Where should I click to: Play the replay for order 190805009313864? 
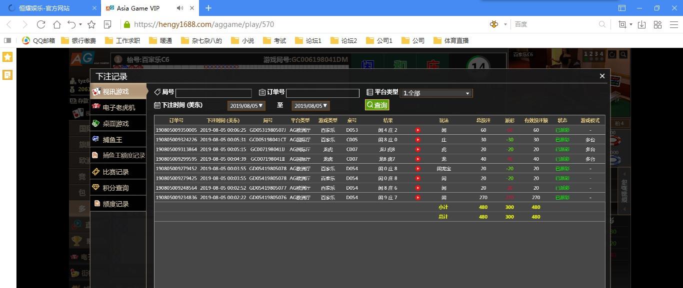pos(417,149)
